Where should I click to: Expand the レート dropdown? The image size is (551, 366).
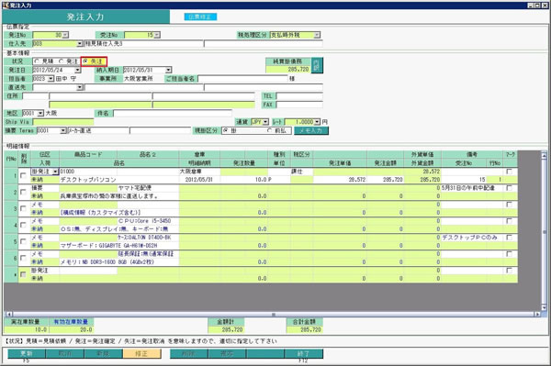coord(318,122)
